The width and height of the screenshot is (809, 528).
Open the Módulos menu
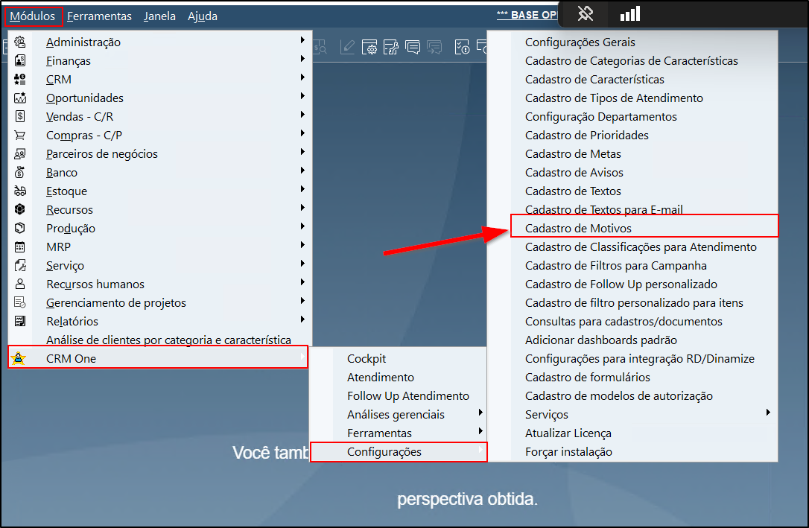pyautogui.click(x=32, y=16)
